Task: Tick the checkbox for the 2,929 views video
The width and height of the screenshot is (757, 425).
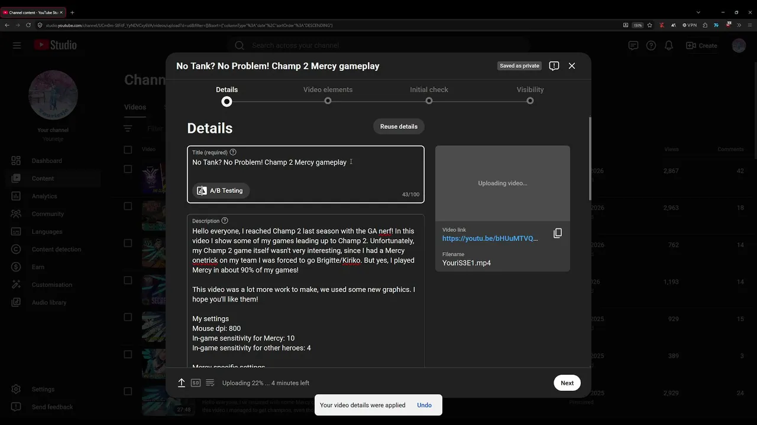Action: click(128, 391)
